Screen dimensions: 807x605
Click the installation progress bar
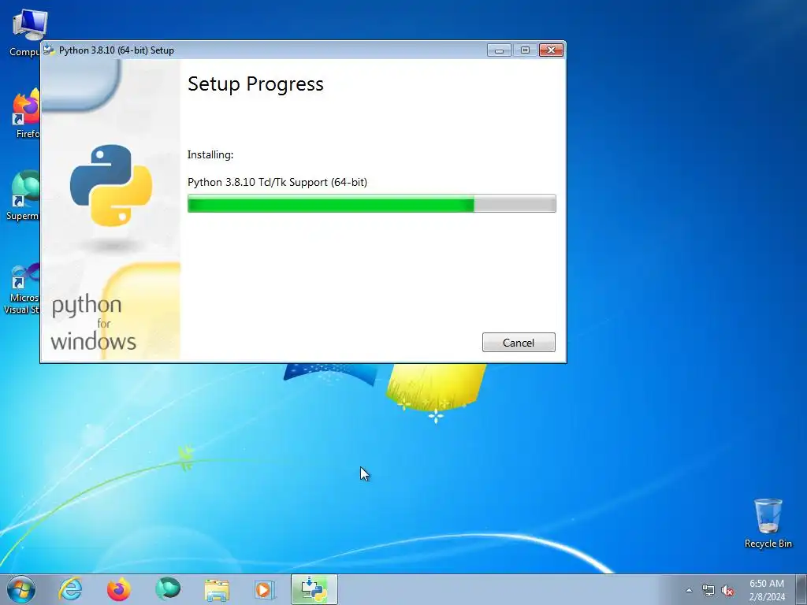[372, 204]
